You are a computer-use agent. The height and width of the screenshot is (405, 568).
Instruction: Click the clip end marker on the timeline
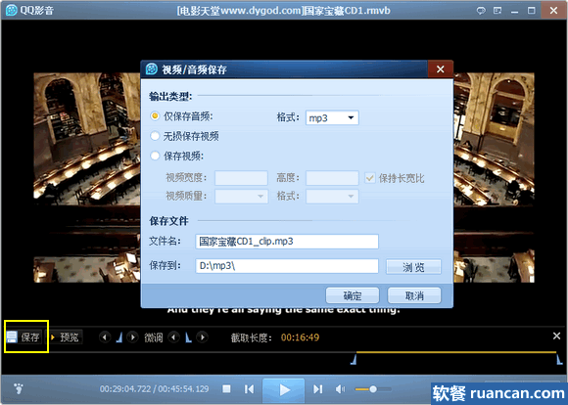tap(559, 359)
